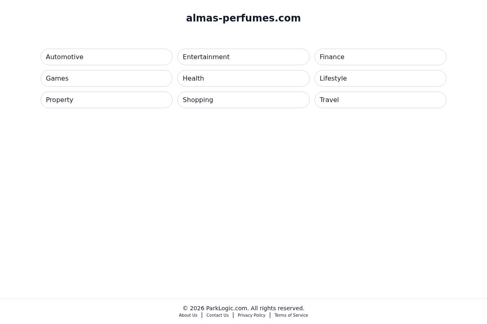487x324 pixels.
Task: Open the Entertainment category
Action: tap(243, 57)
